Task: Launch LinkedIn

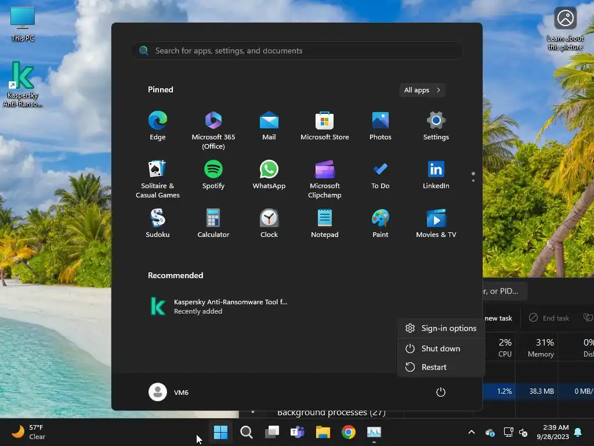Action: point(436,175)
